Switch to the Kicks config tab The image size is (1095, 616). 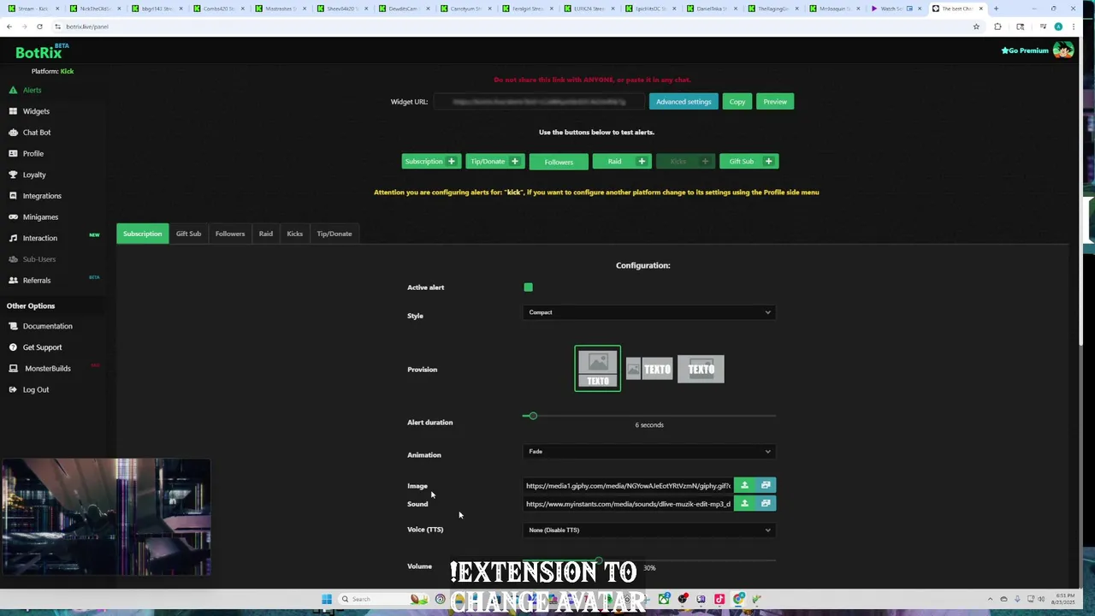click(294, 234)
